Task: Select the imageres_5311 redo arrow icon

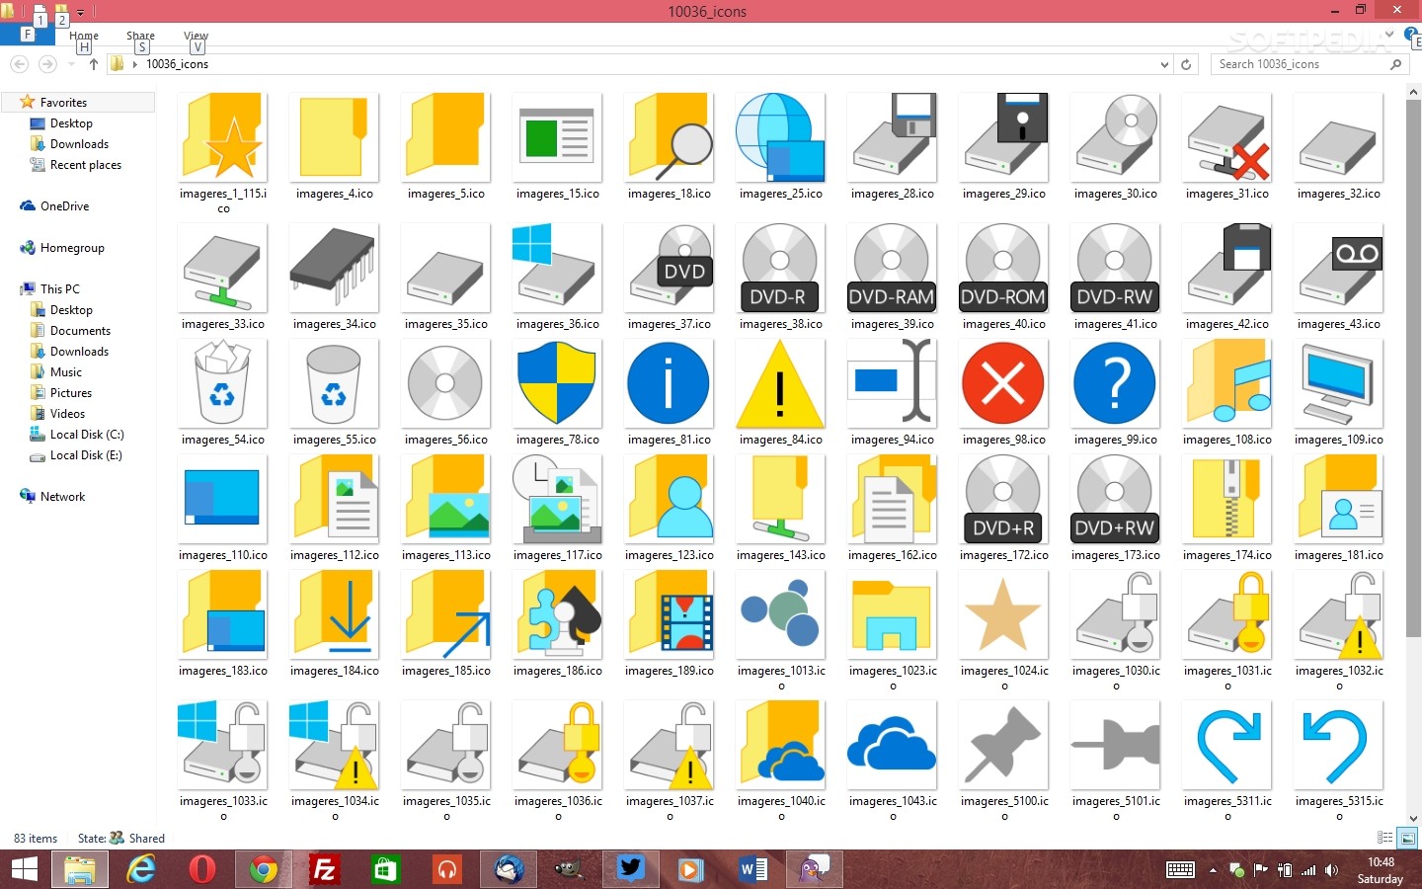Action: point(1226,745)
